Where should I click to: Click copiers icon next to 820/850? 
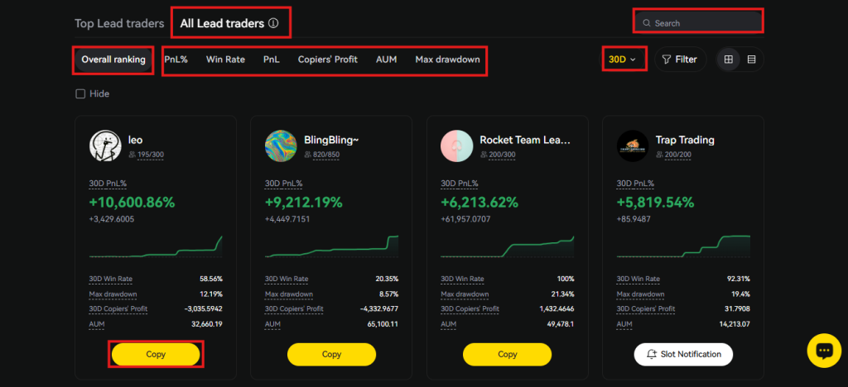[x=308, y=155]
